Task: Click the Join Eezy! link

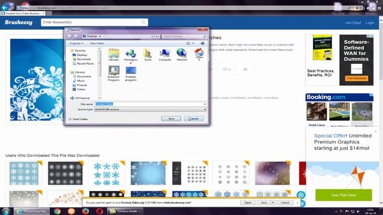Action: [x=352, y=23]
